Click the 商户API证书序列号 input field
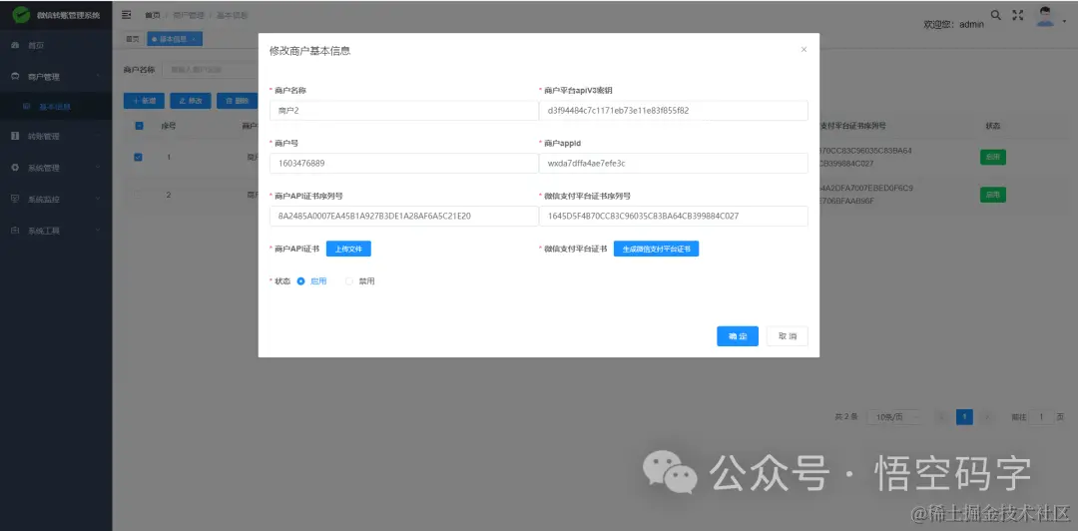Screen dimensions: 1078x531 coord(404,216)
